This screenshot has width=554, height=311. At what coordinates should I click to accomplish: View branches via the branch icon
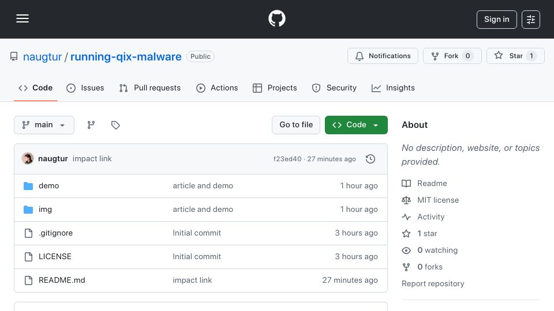(91, 125)
